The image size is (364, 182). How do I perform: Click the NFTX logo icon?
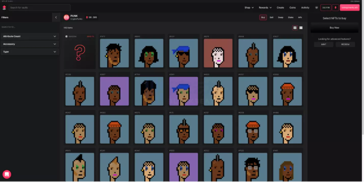[x=4, y=8]
